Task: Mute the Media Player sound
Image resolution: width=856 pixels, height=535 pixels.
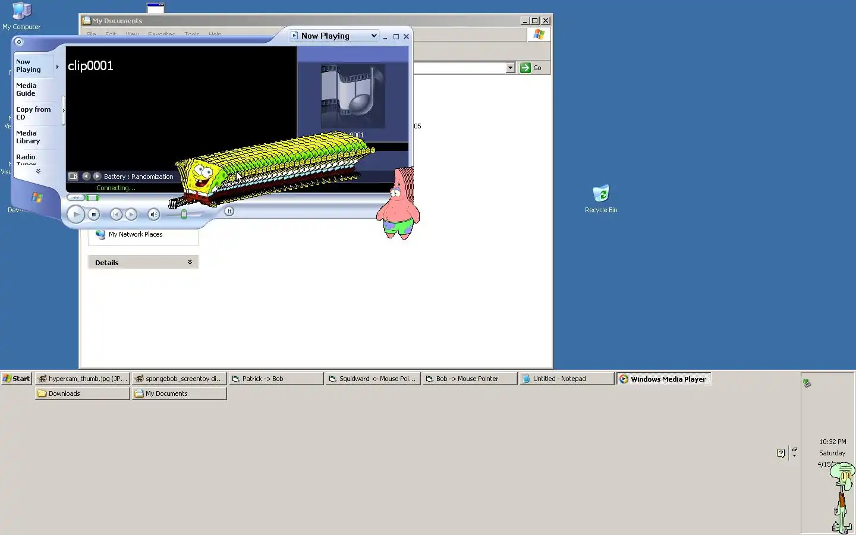Action: click(153, 214)
